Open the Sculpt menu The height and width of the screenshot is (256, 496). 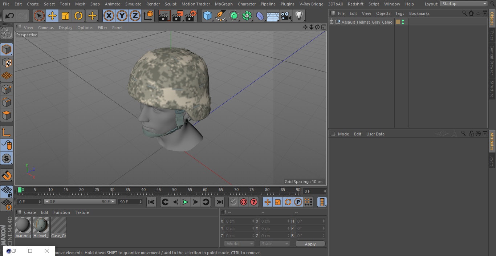(170, 4)
